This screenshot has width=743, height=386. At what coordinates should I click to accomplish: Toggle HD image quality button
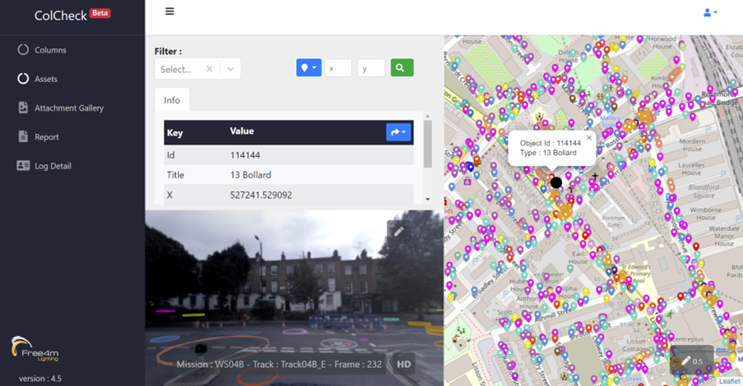click(404, 364)
